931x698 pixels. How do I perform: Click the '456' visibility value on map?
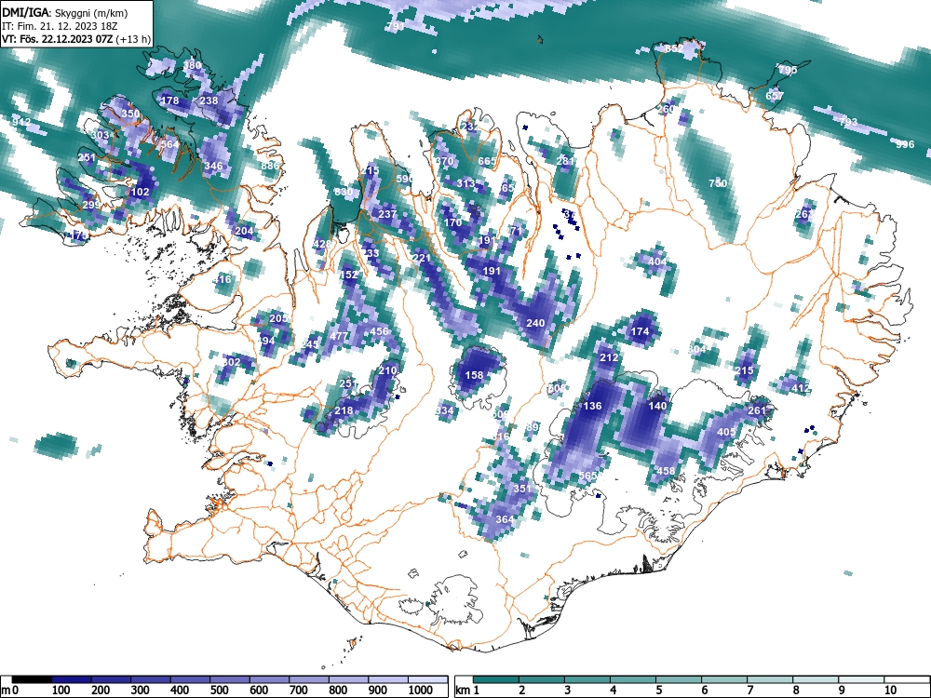coord(379,332)
